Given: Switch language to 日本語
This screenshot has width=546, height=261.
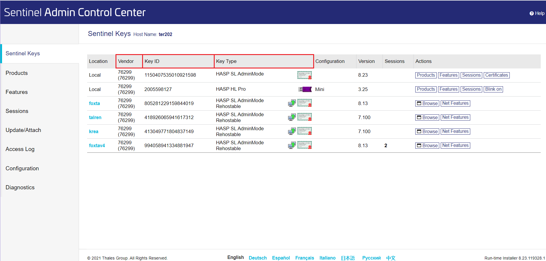Looking at the screenshot, I should click(x=348, y=258).
